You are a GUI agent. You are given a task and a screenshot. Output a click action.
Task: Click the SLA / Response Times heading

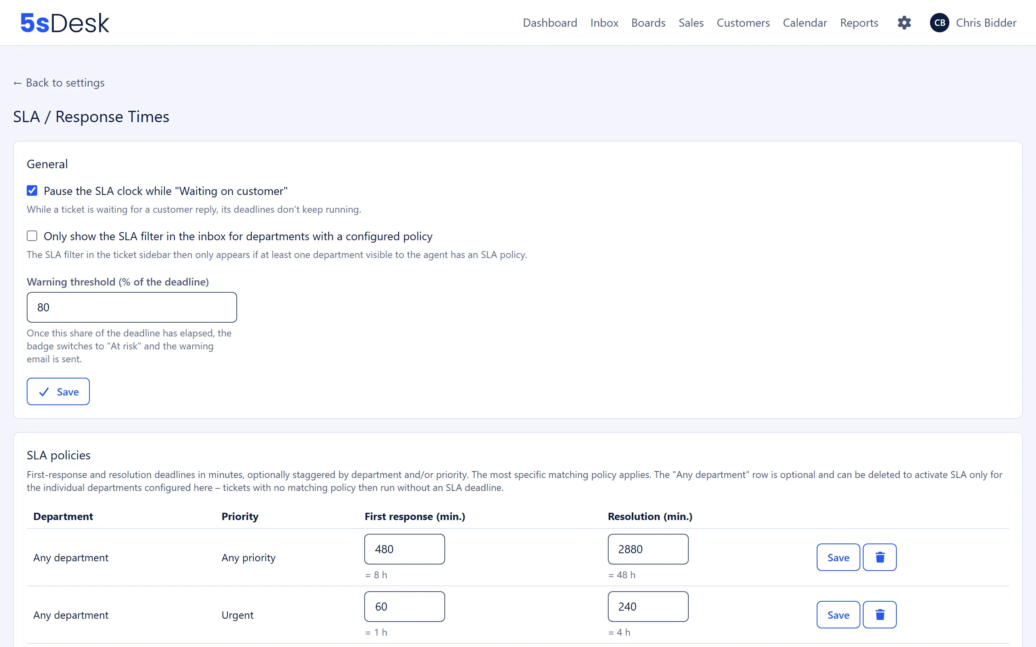point(91,117)
